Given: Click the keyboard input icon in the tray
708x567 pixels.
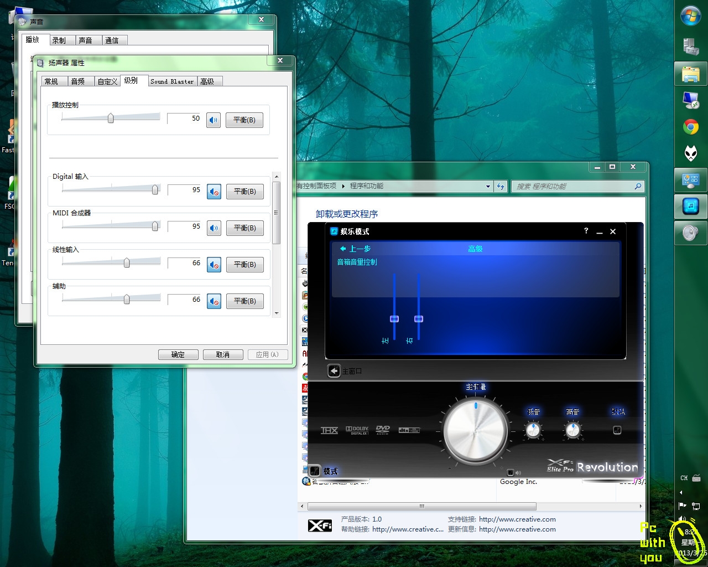Looking at the screenshot, I should tap(696, 478).
